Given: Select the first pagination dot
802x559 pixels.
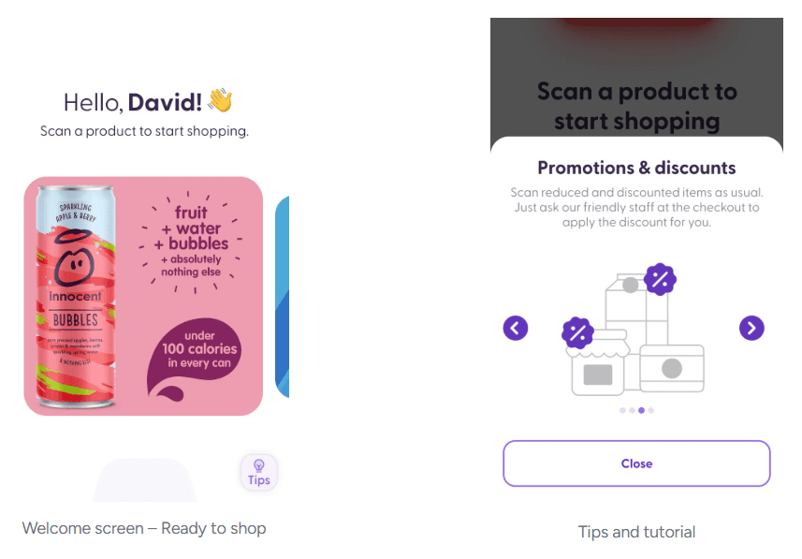Looking at the screenshot, I should click(x=622, y=410).
